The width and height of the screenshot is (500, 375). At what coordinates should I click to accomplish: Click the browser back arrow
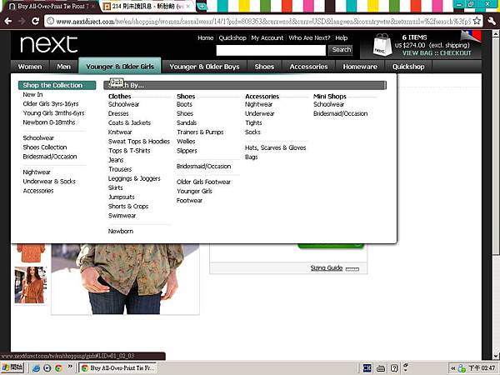tap(7, 21)
